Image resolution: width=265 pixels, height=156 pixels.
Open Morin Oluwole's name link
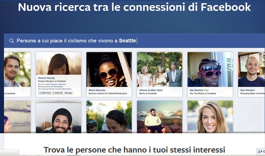pos(97,90)
